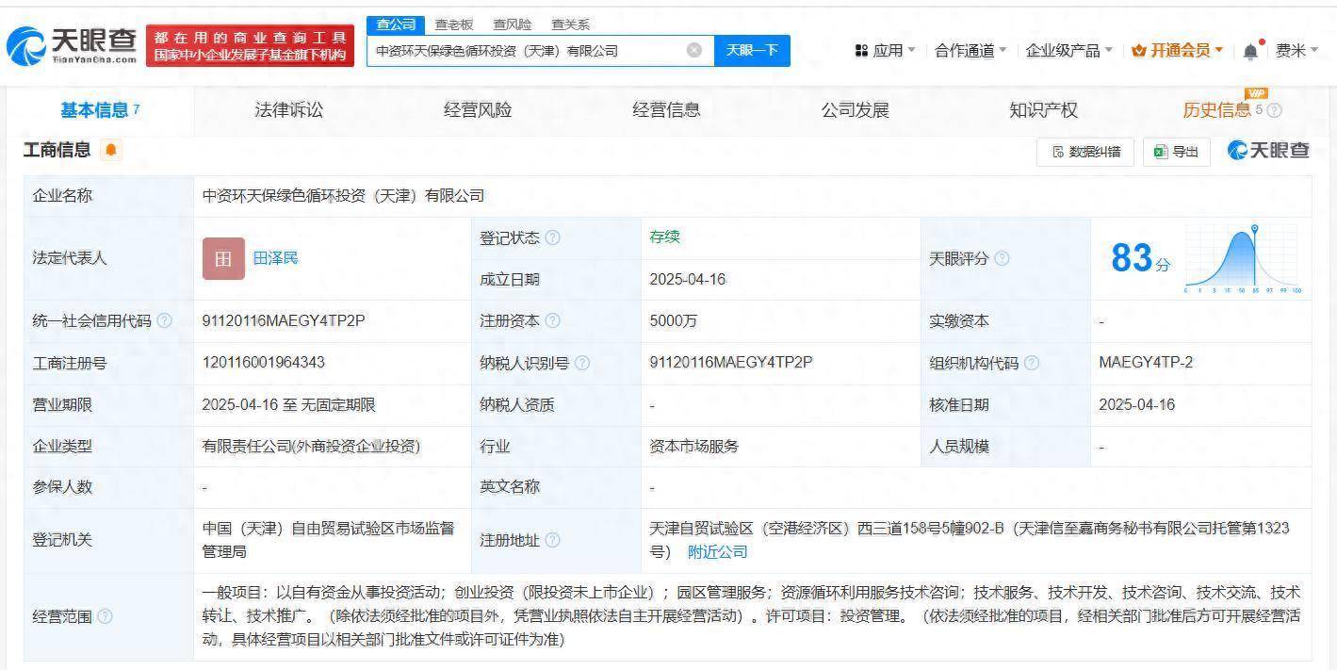Click the orange alert bell beside 工商信息
This screenshot has width=1337, height=670.
pos(111,150)
